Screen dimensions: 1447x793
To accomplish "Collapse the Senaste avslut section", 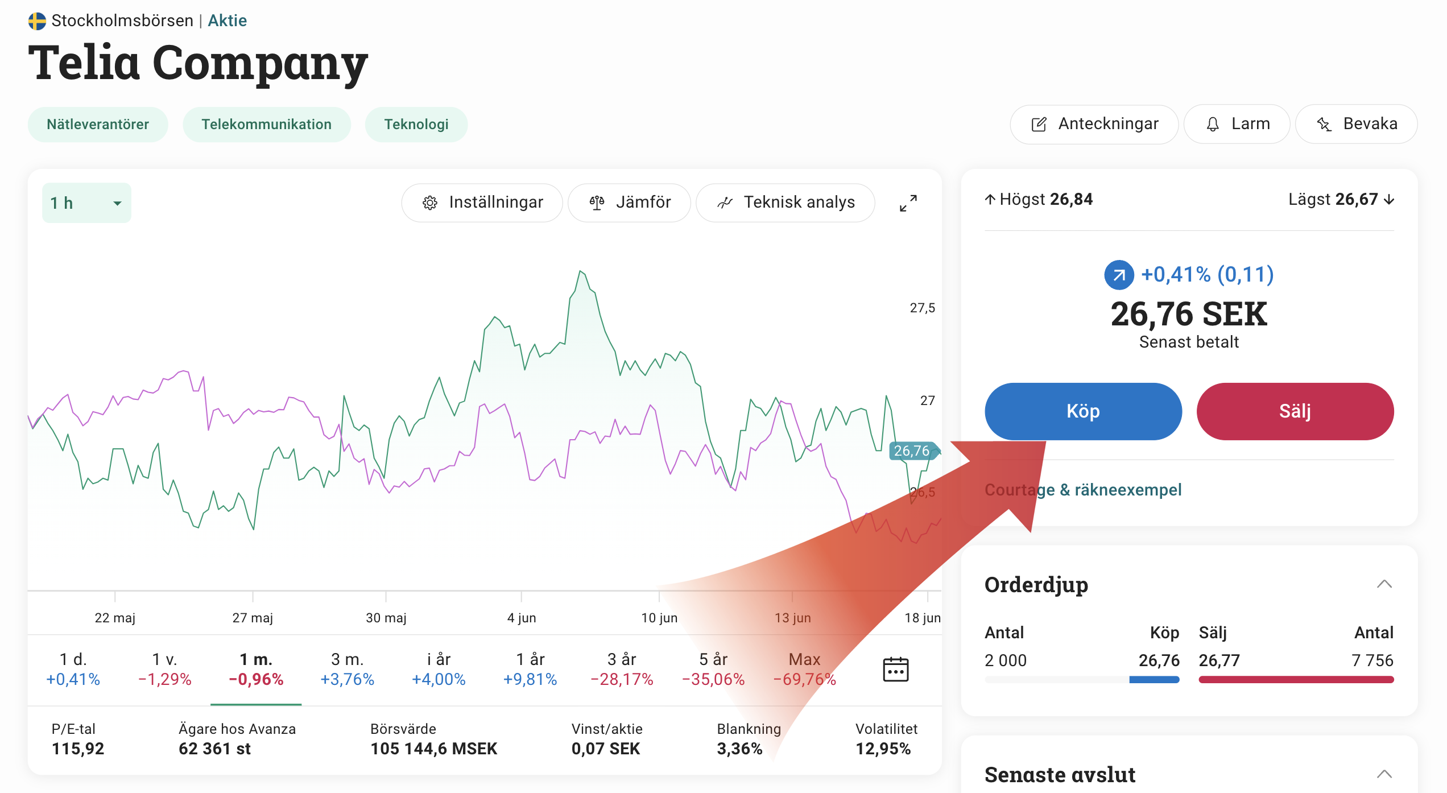I will tap(1384, 774).
